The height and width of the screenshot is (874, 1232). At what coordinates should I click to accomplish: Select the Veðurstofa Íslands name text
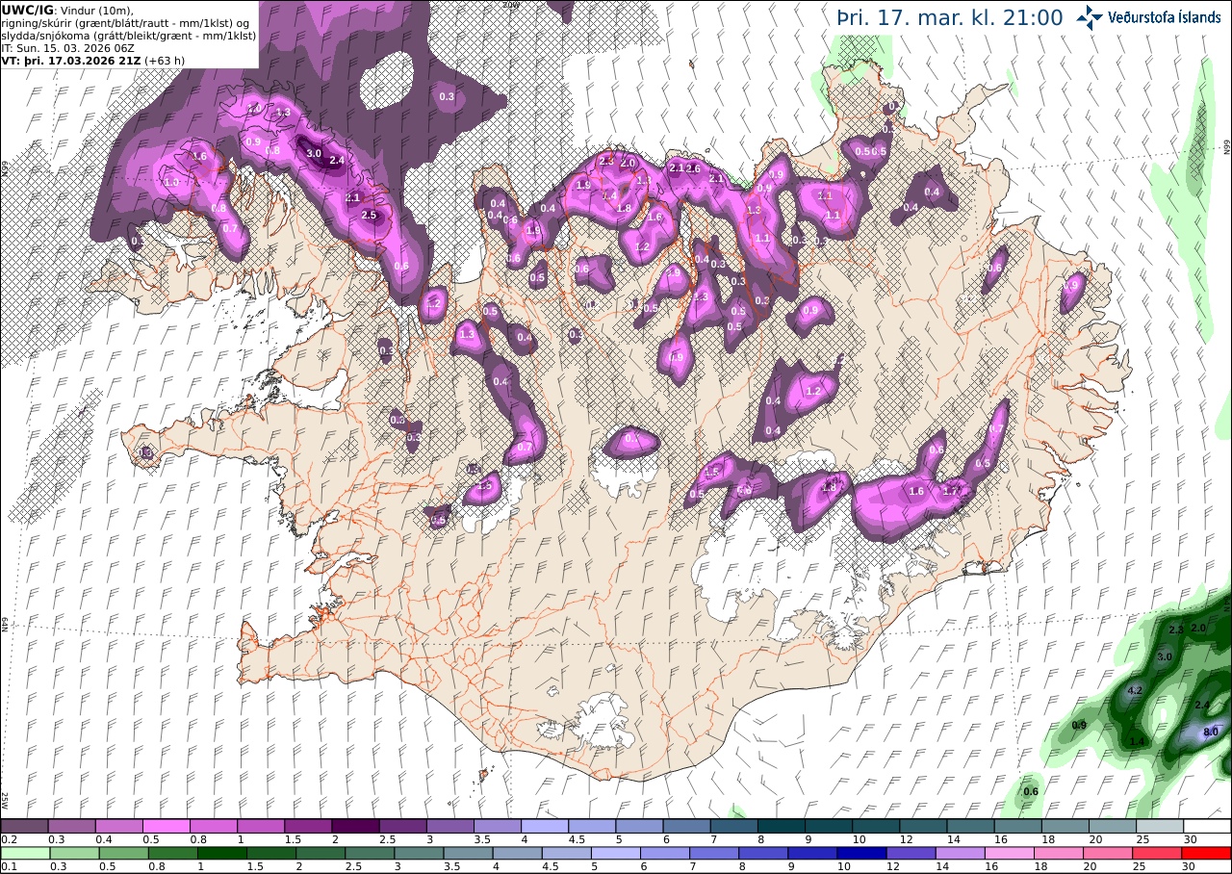[1165, 17]
